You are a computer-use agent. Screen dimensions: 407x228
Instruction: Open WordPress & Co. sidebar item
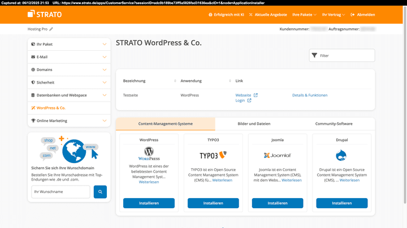click(x=69, y=108)
